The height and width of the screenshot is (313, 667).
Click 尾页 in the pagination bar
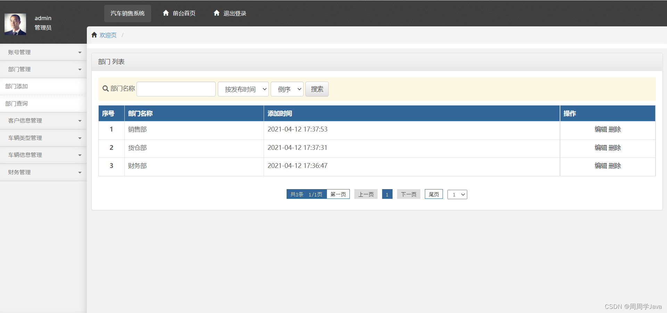tap(434, 194)
